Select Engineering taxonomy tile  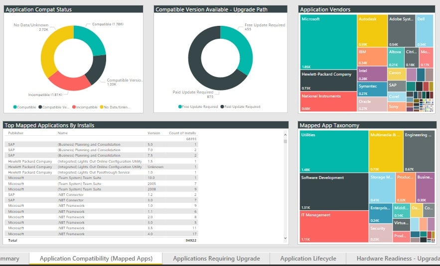coord(419,151)
